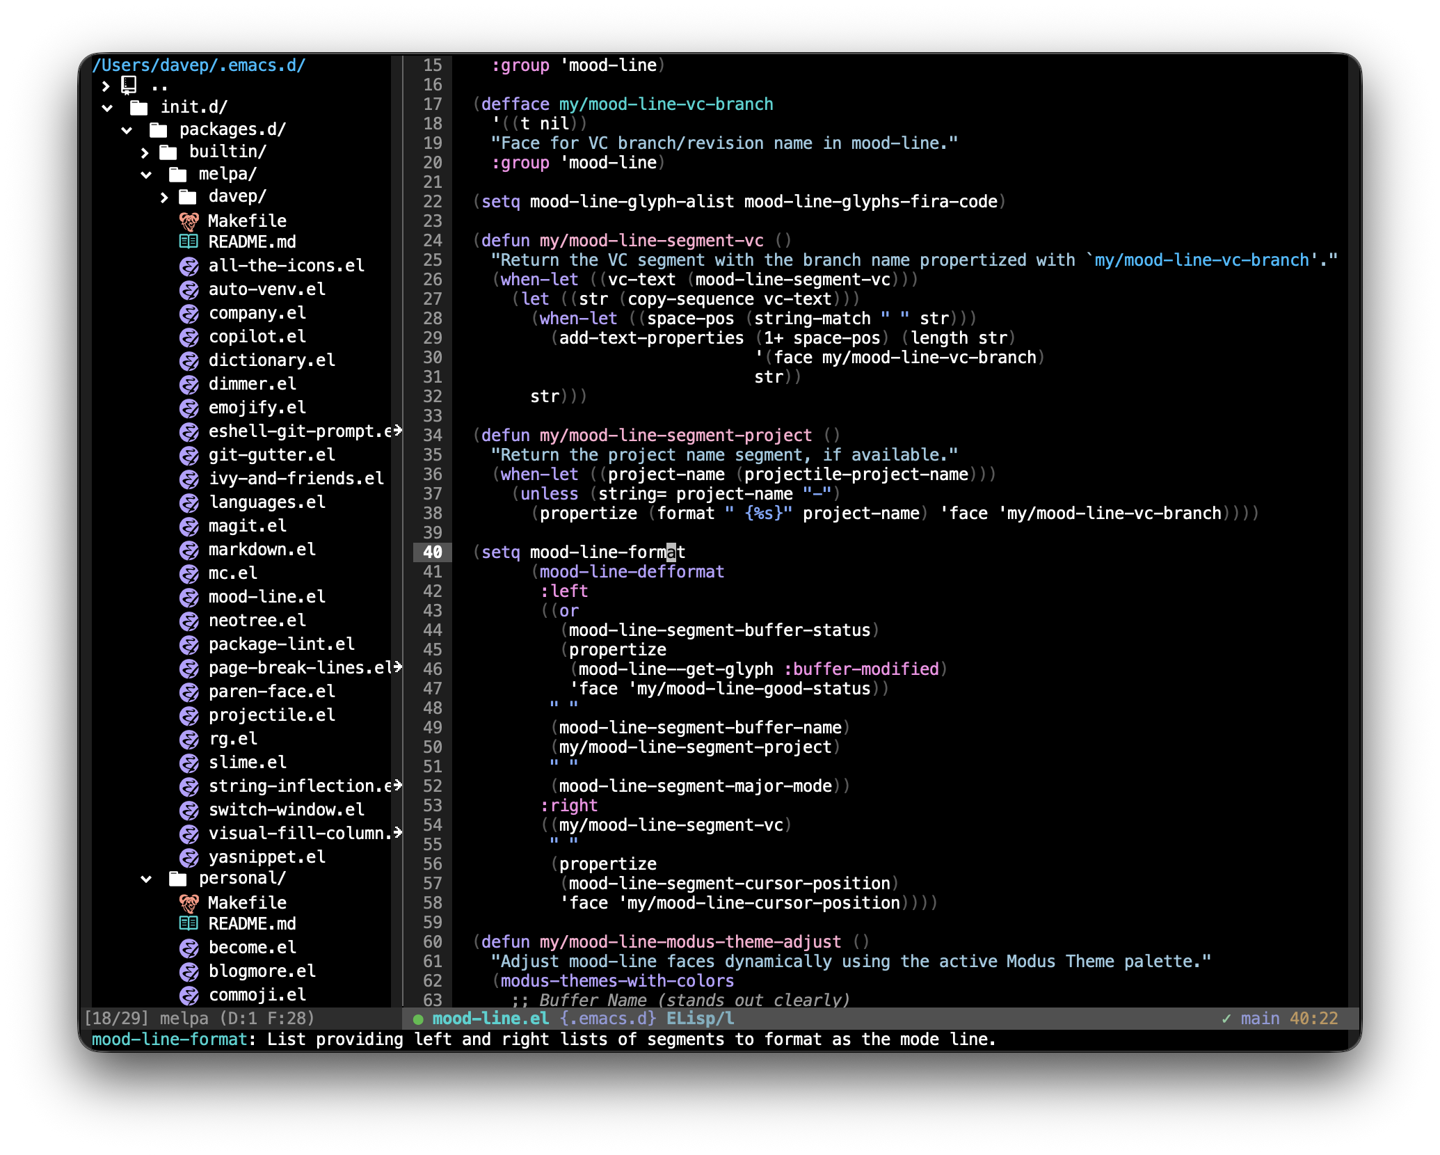This screenshot has width=1440, height=1155.
Task: Expand the builtin folder chevron
Action: click(145, 152)
